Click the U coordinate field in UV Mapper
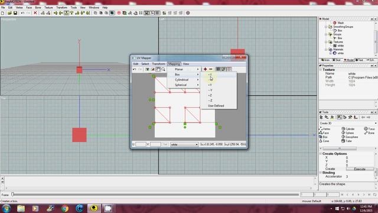 [x=141, y=144]
